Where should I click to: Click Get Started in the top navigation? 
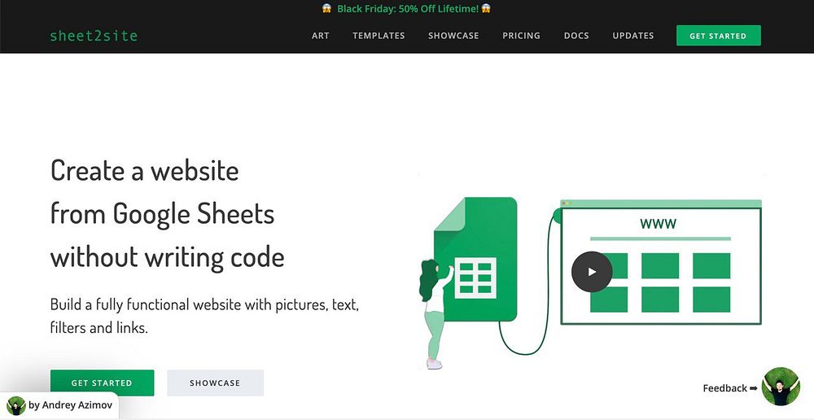[x=718, y=35]
